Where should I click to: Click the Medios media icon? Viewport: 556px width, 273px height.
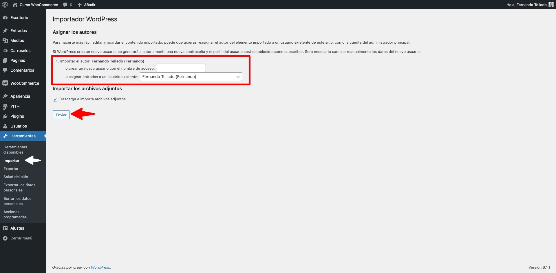pos(5,40)
